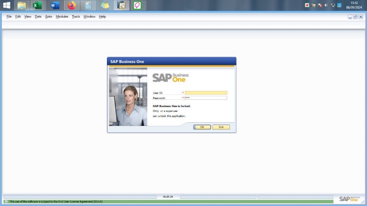Open the Goto menu
The width and height of the screenshot is (367, 206).
[48, 16]
